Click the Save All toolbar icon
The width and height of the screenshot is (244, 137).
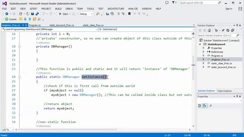(x=37, y=14)
